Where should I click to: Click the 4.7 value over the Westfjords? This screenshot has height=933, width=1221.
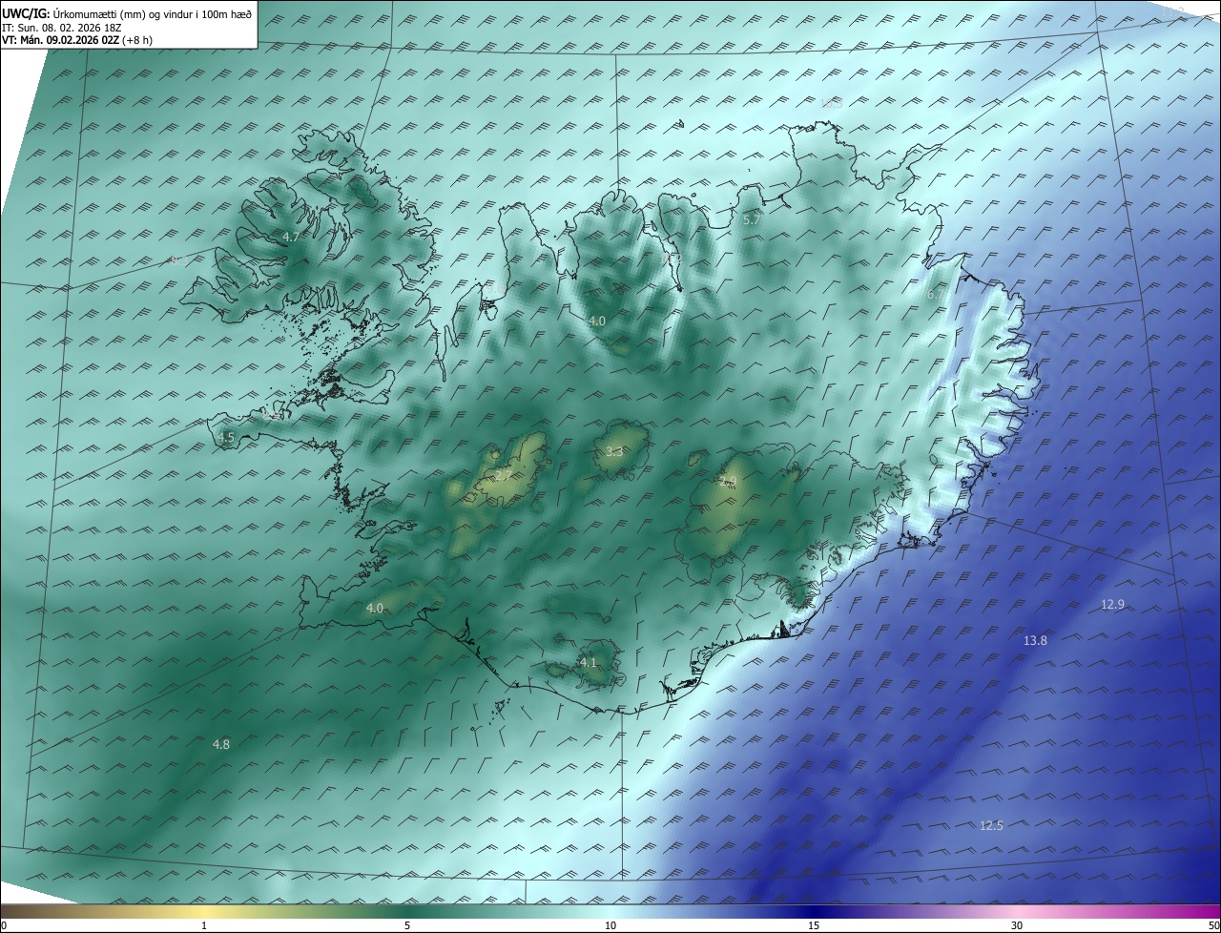[291, 237]
